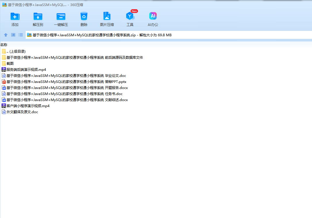Screen dimensions: 312x218
Task: Select 服务端后端演示视频.mp4 file
Action: click(26, 69)
